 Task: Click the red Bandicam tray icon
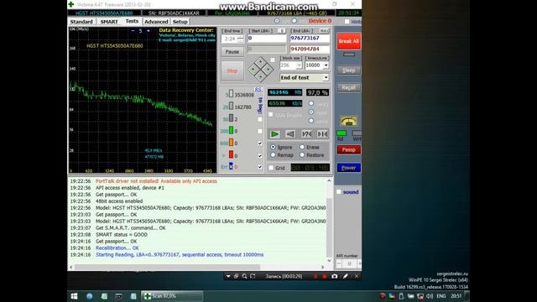(383, 296)
